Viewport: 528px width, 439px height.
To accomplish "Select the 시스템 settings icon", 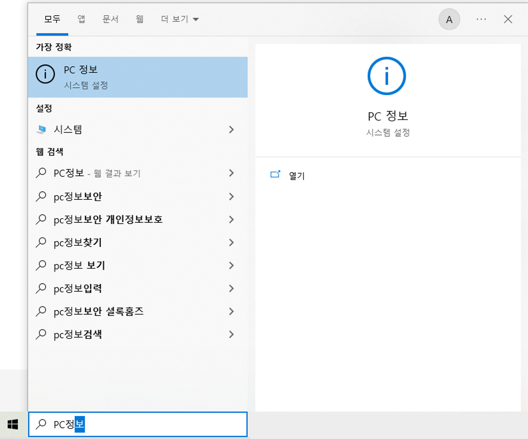I will [42, 129].
